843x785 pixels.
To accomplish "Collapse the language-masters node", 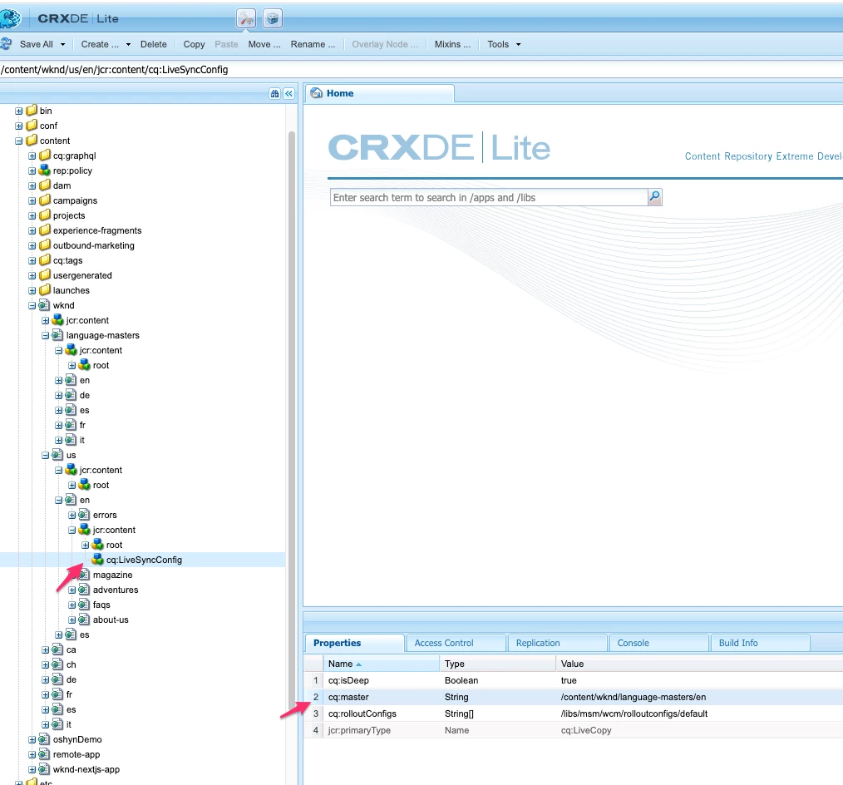I will [45, 335].
